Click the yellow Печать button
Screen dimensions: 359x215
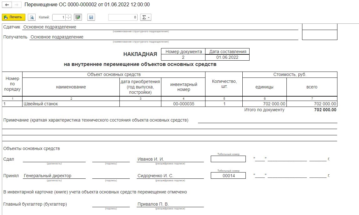(x=13, y=17)
